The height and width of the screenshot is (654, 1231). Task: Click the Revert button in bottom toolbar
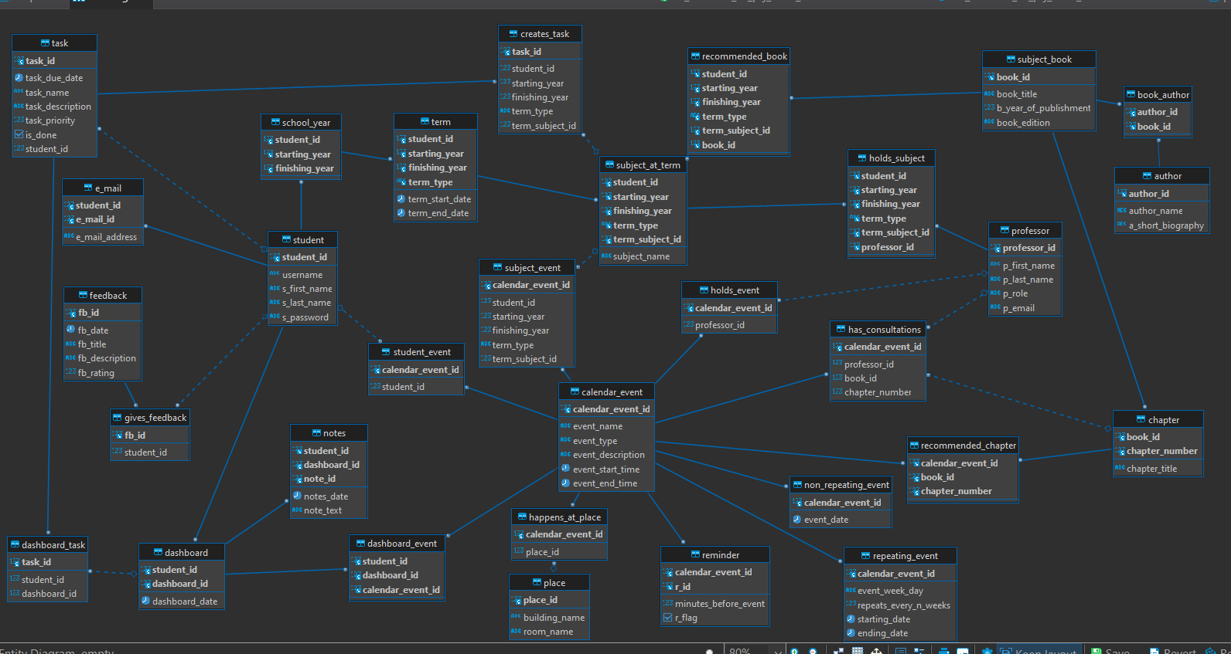click(x=1173, y=651)
